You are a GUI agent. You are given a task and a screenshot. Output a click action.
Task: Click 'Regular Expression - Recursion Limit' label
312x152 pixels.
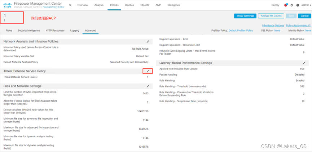(180, 45)
